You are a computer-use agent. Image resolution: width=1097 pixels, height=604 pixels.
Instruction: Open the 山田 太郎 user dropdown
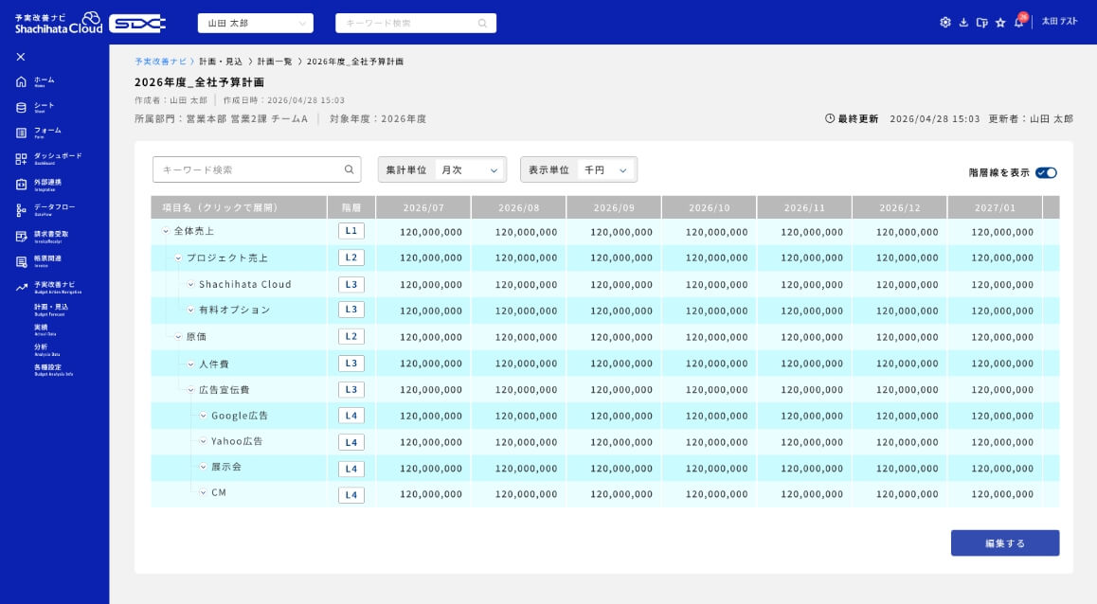[256, 23]
